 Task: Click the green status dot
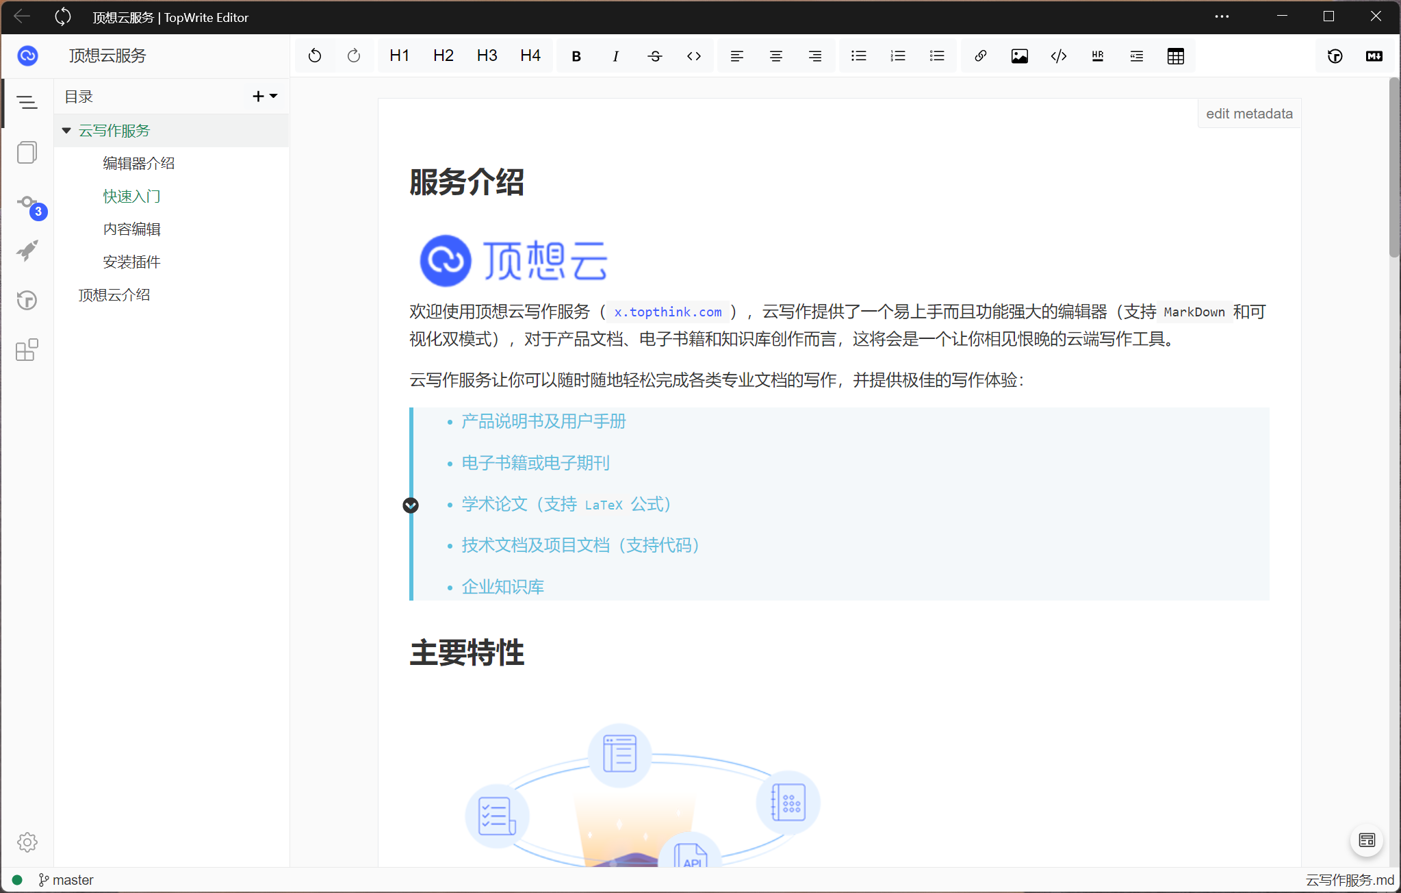pyautogui.click(x=18, y=880)
